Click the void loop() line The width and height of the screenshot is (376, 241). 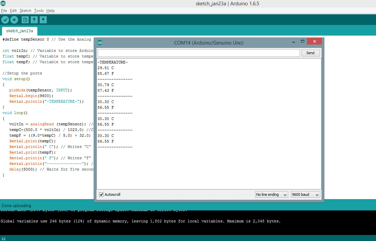(15, 113)
